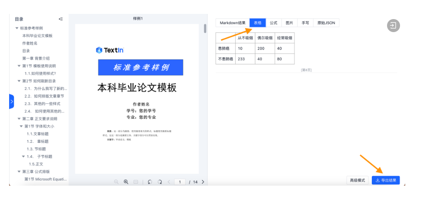This screenshot has height=206, width=436.
Task: Click the 本科毕业论文模板 heading in the preview
Action: point(137,88)
